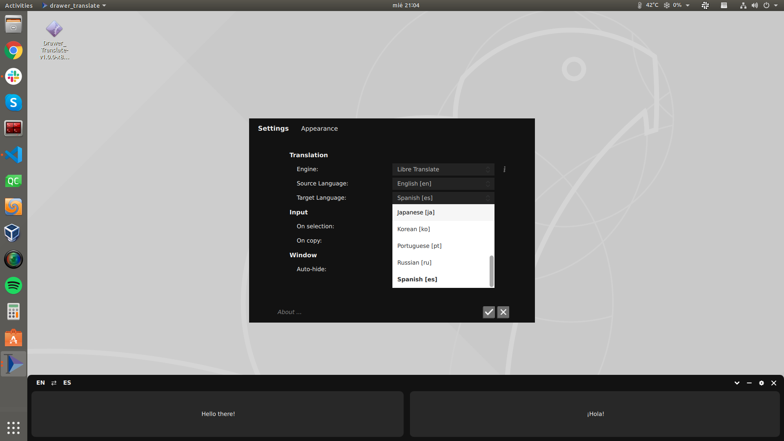Click the Chrome icon in the dock
784x441 pixels.
pyautogui.click(x=13, y=51)
